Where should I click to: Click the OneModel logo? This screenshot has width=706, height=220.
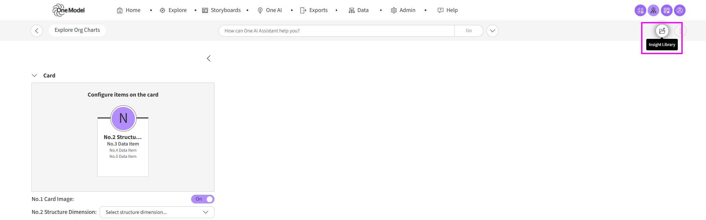click(68, 10)
